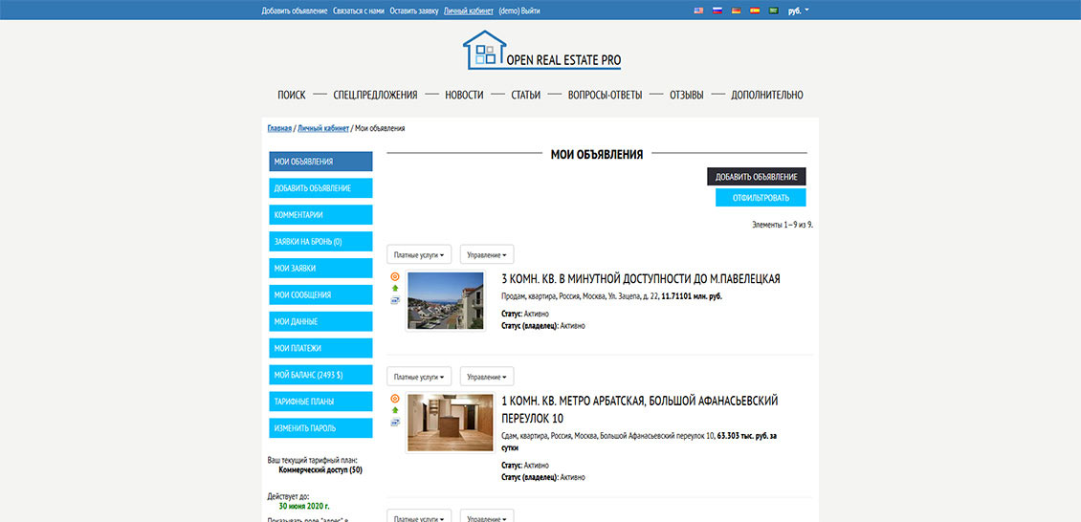
Task: Choose the German flag language icon
Action: [736, 11]
